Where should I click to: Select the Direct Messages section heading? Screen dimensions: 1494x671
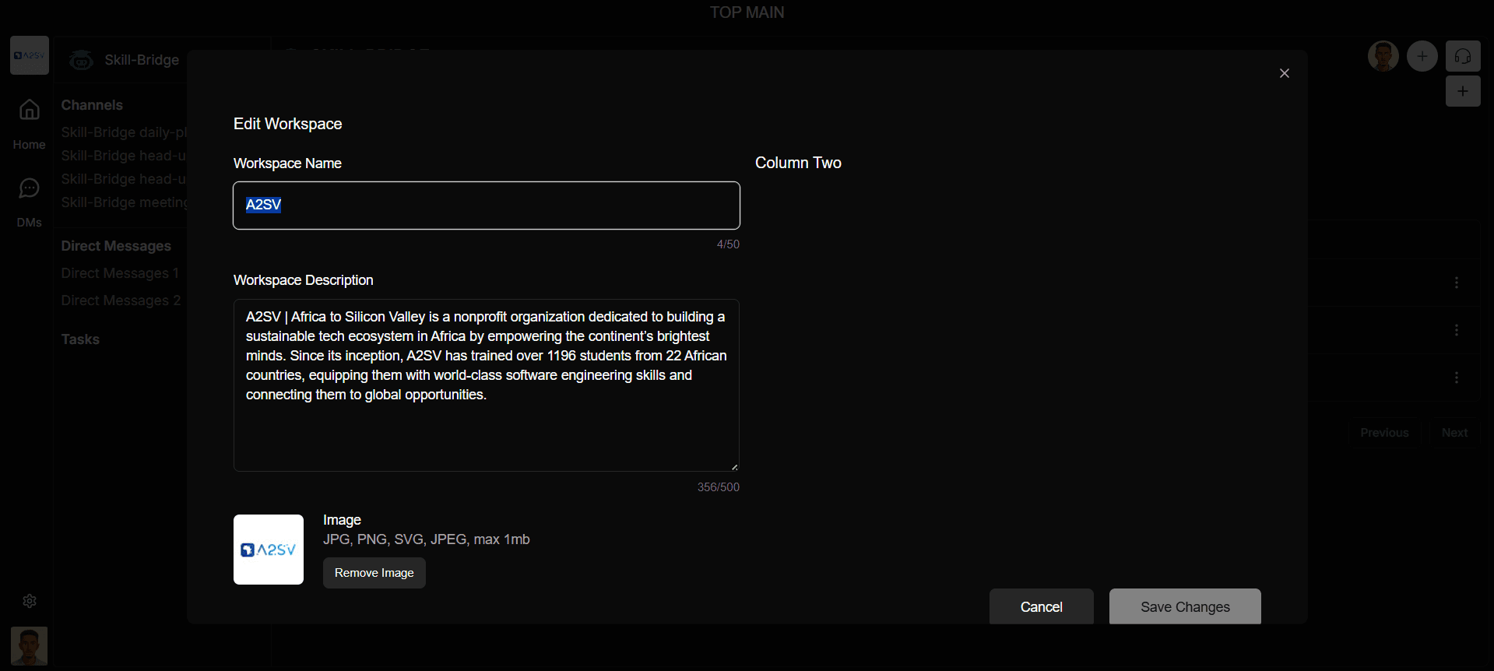pos(116,246)
